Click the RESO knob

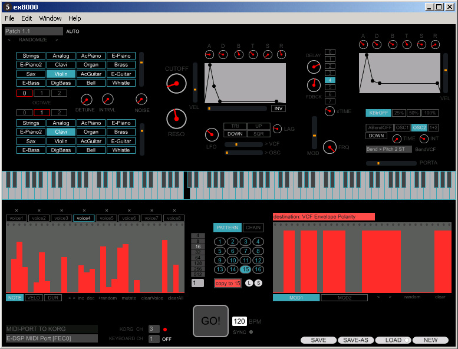176,119
